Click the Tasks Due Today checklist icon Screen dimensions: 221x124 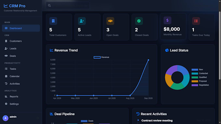tap(196, 21)
